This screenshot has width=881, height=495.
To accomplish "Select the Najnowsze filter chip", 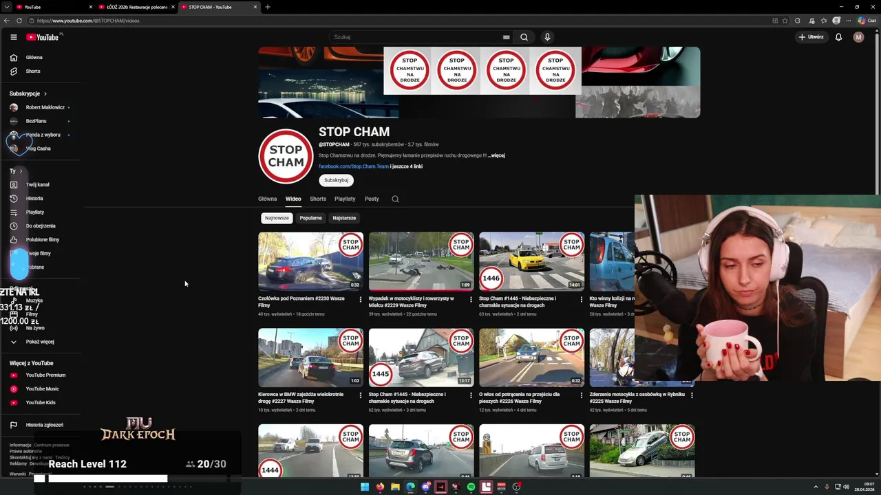I will [x=277, y=218].
